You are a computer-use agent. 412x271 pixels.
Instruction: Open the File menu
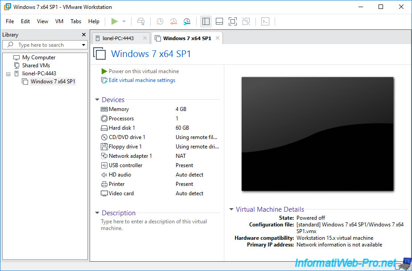10,21
